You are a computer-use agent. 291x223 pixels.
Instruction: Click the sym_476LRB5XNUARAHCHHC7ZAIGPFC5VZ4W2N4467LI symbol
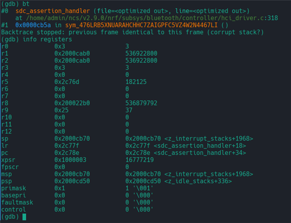[141, 25]
